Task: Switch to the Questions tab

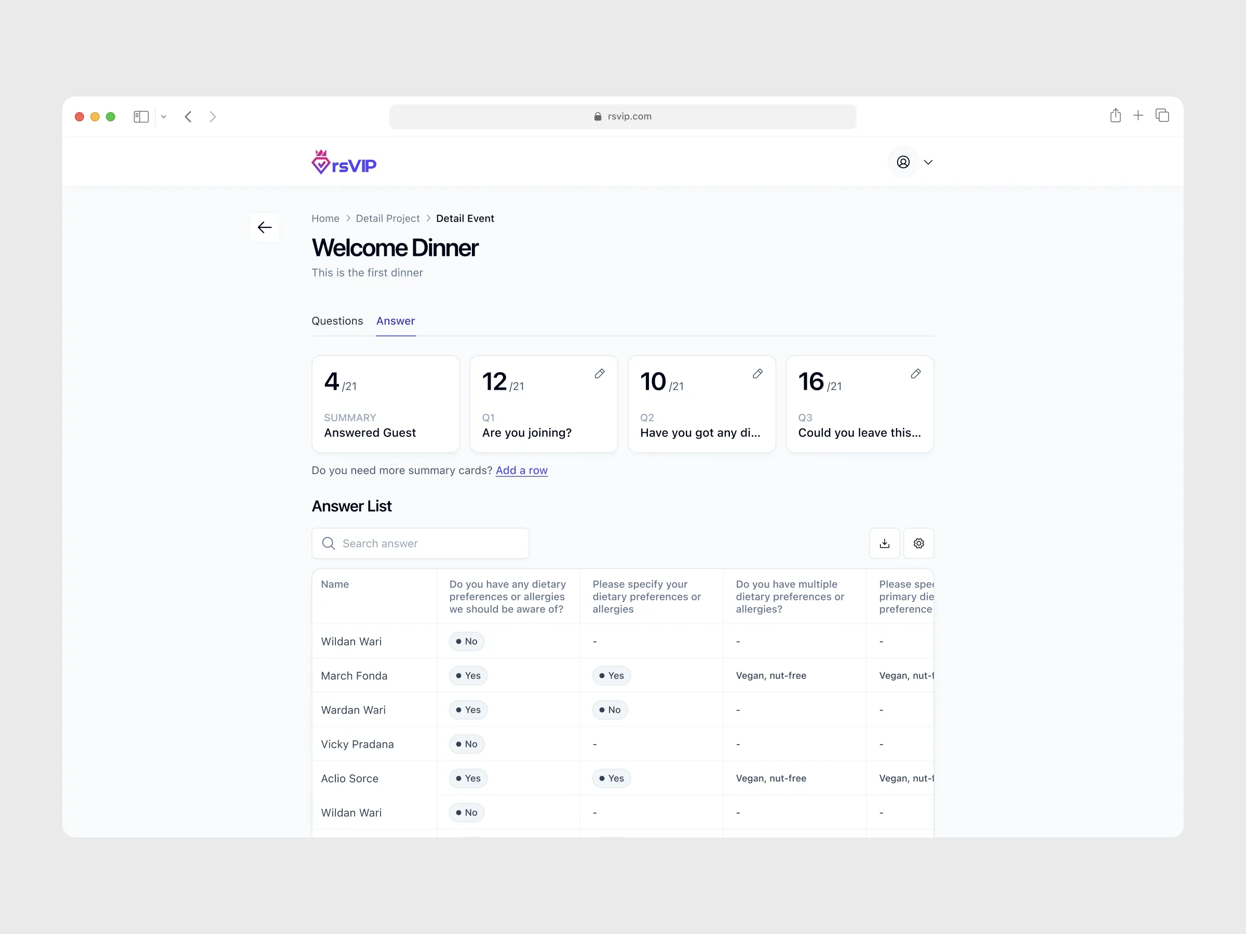Action: 337,321
